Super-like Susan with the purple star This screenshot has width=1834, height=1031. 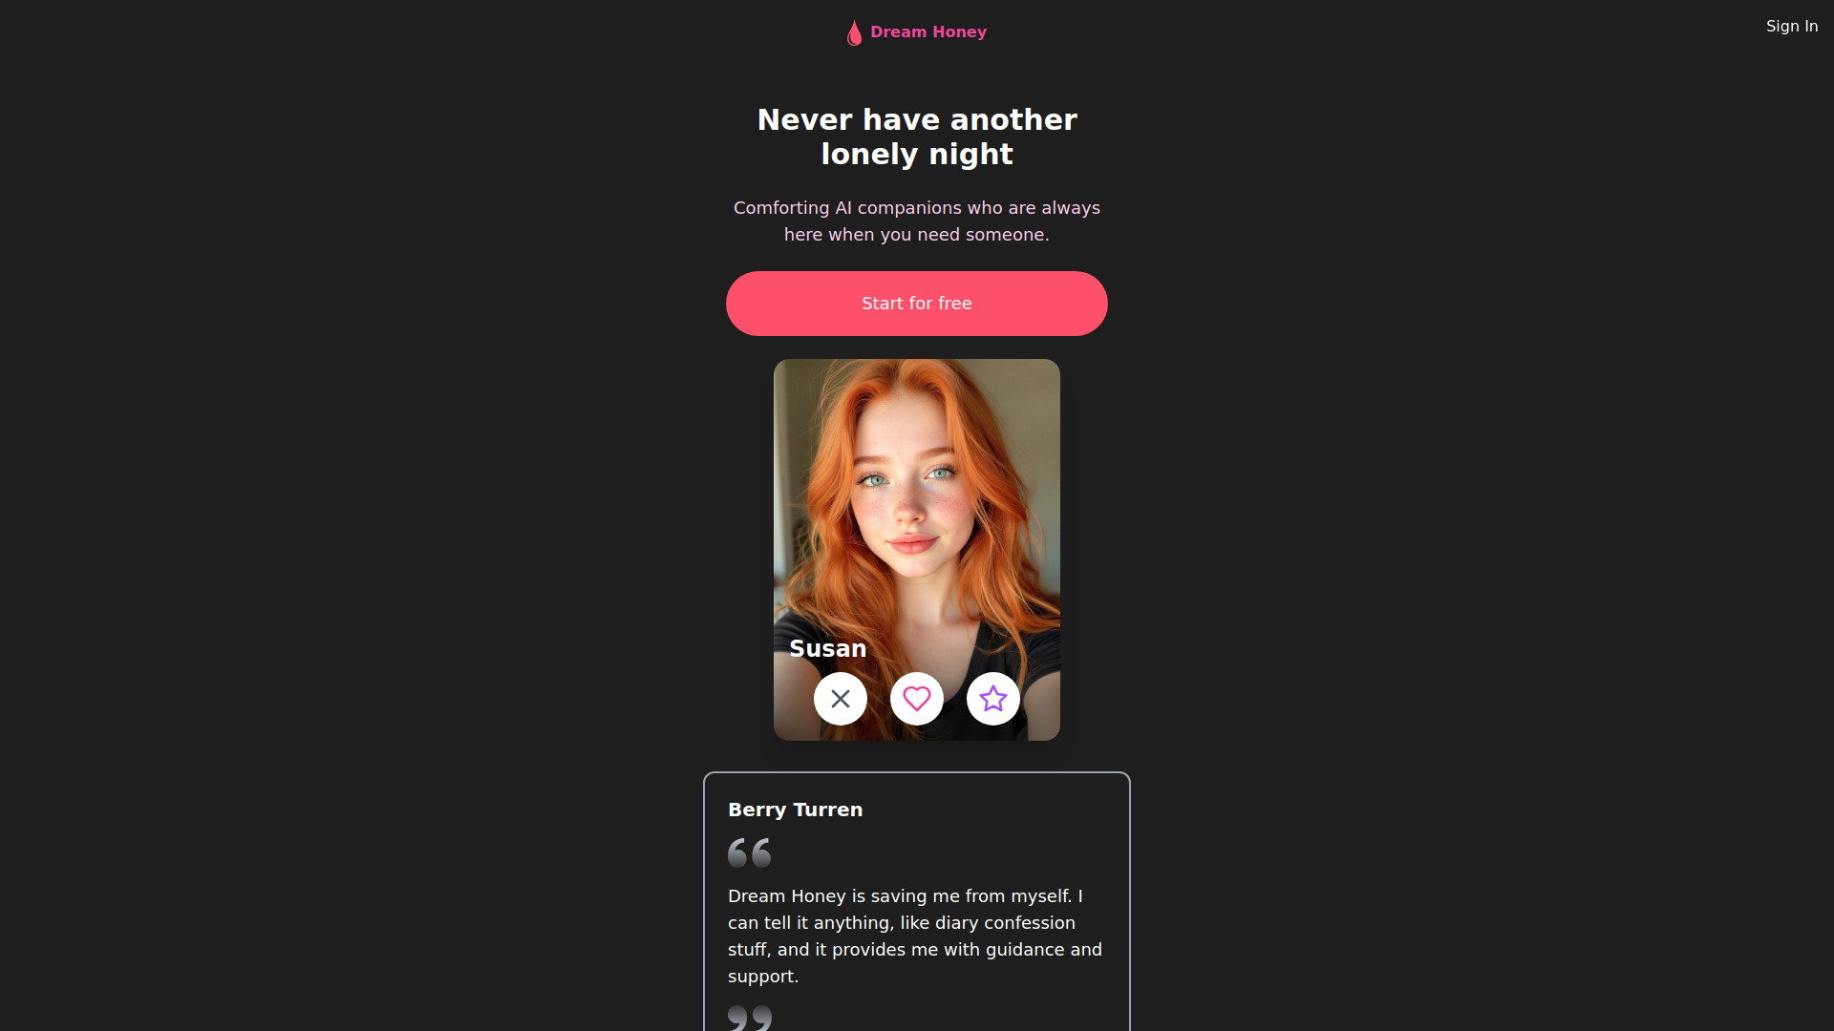pyautogui.click(x=993, y=699)
